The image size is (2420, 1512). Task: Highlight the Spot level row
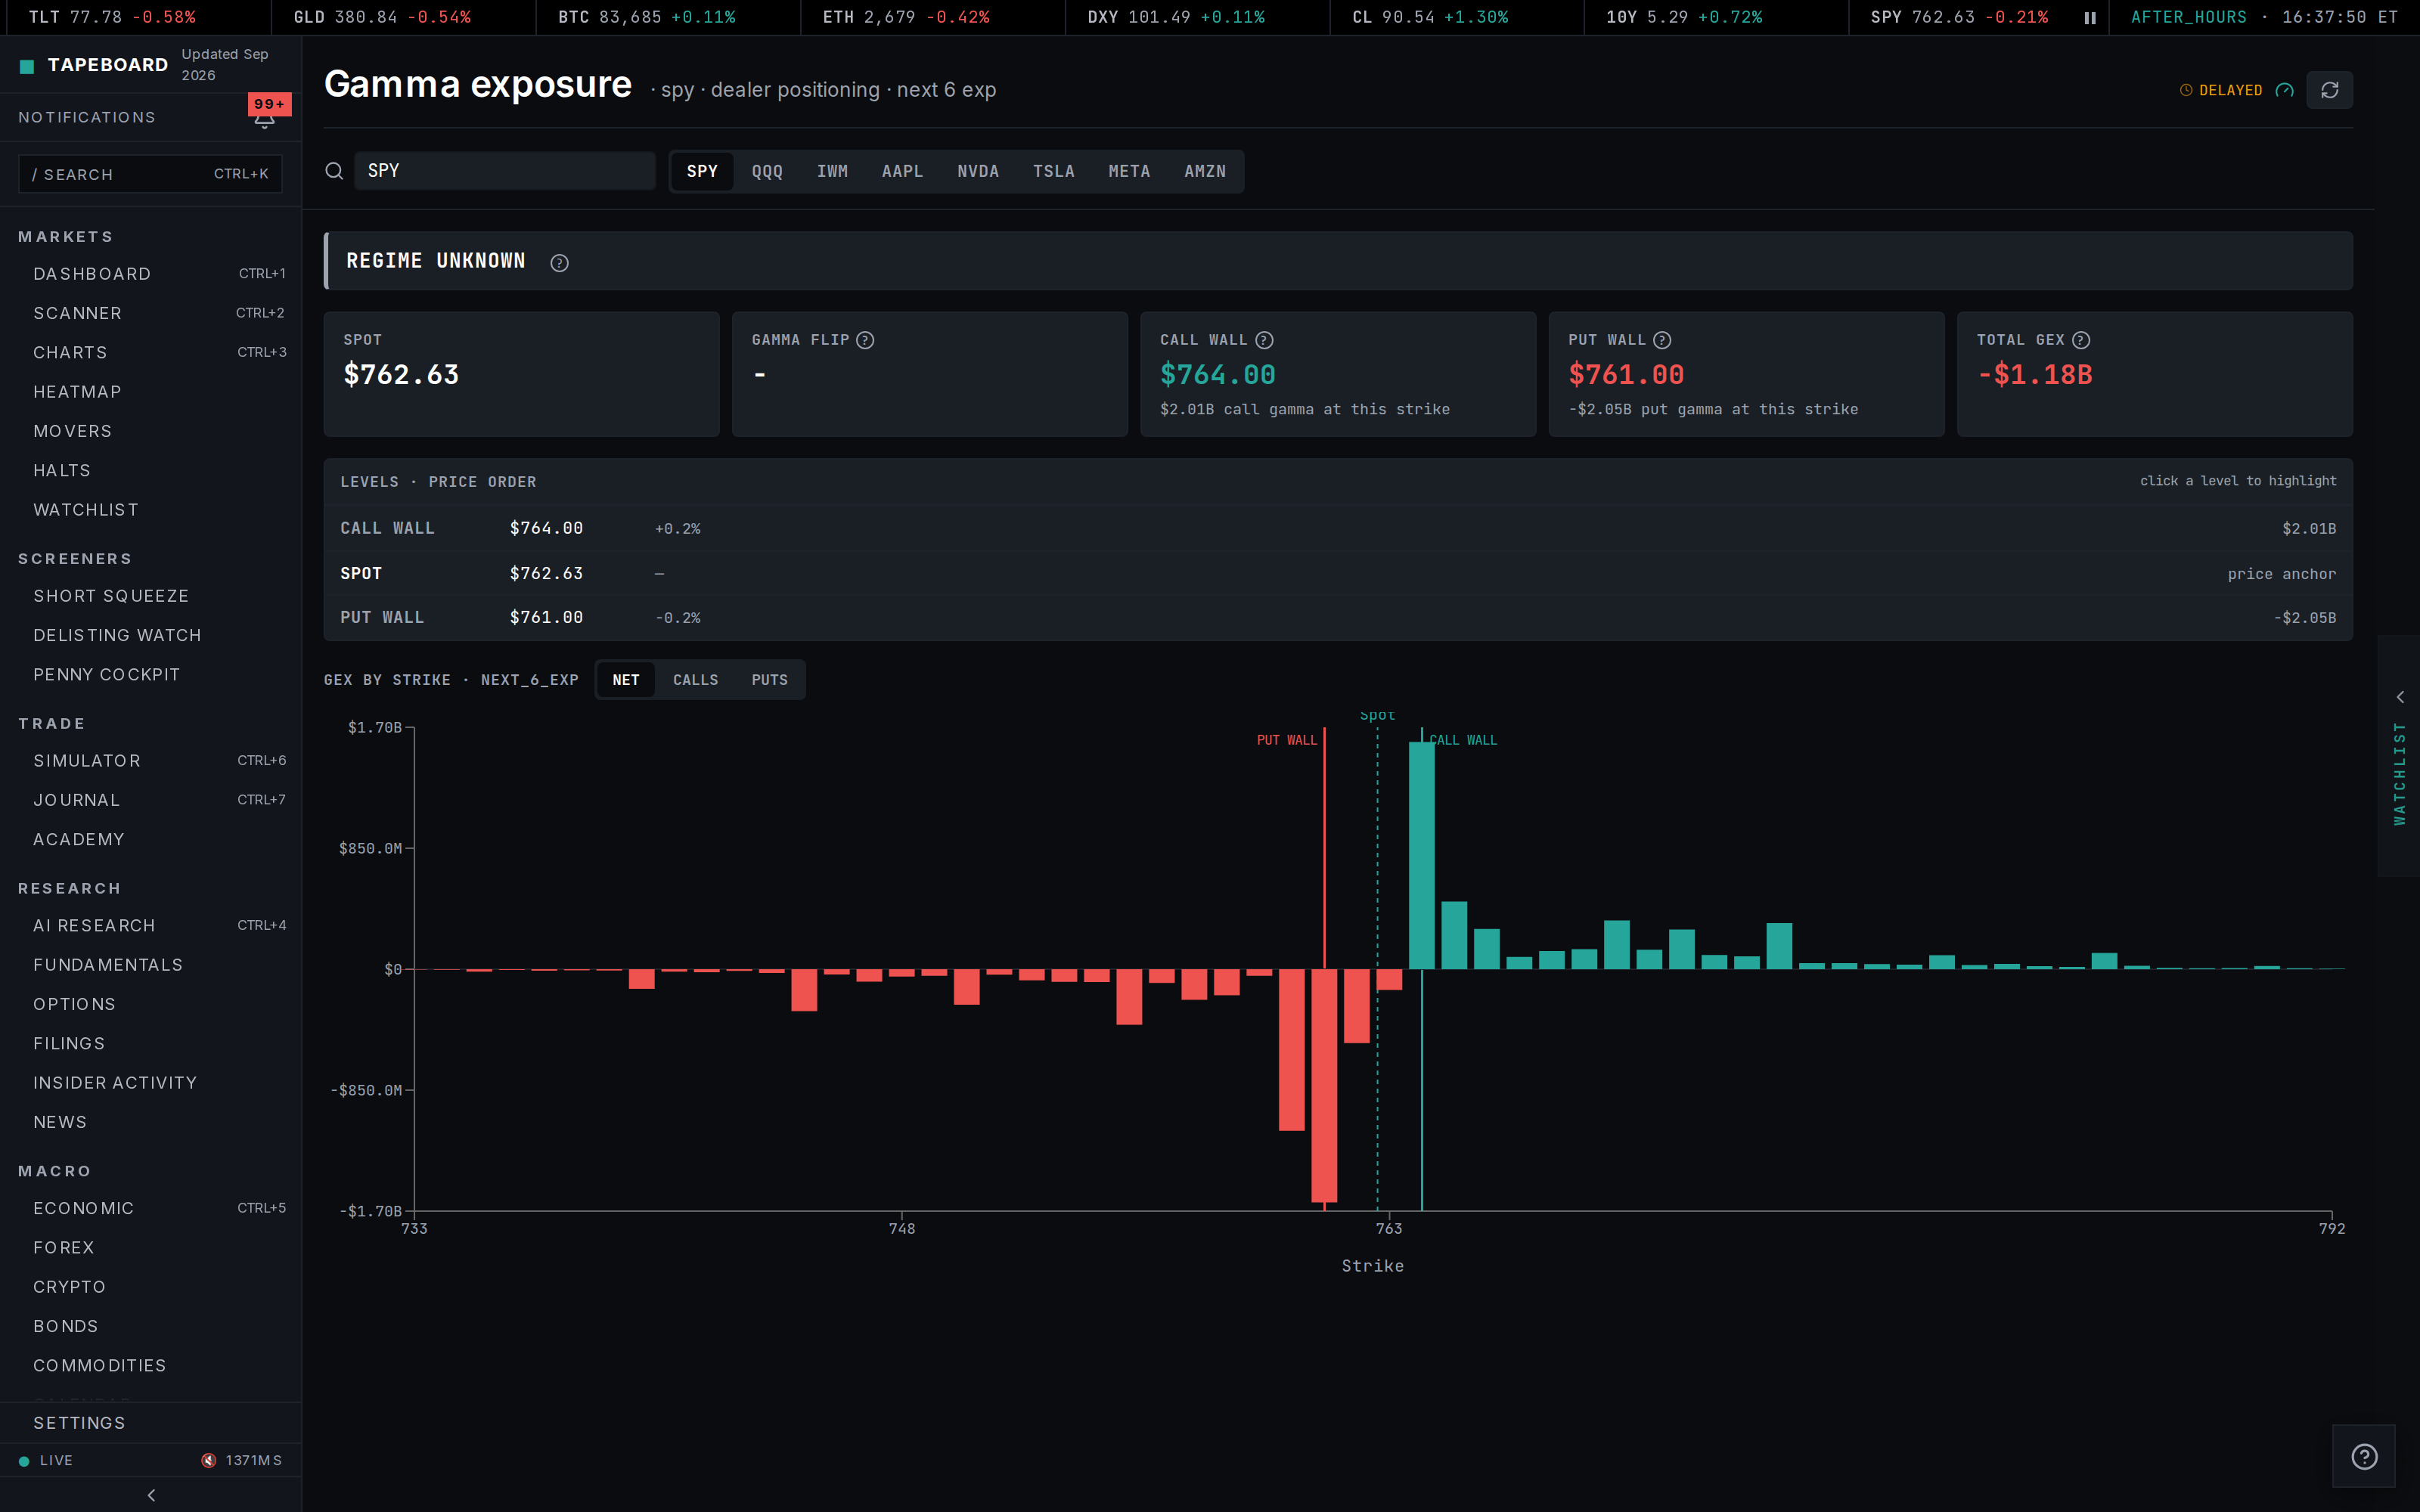(x=1338, y=573)
